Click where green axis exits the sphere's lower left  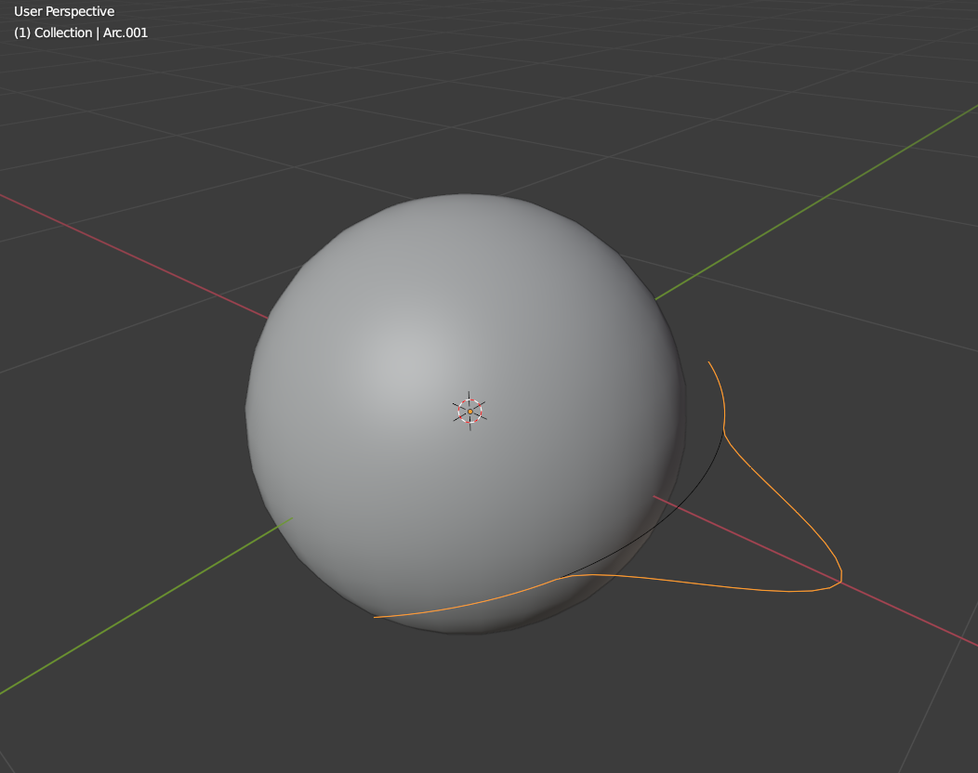(291, 518)
